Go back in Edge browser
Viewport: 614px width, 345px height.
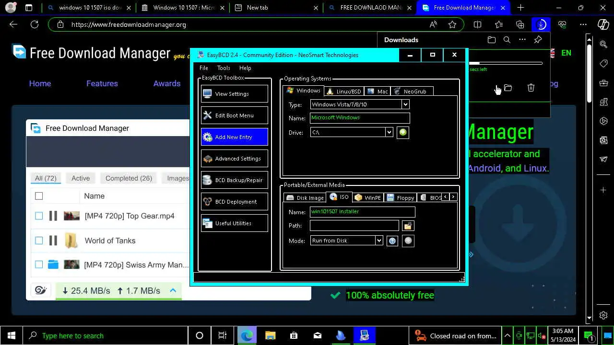(x=13, y=24)
